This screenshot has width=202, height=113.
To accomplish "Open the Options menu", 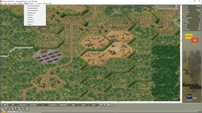I will pos(45,3).
